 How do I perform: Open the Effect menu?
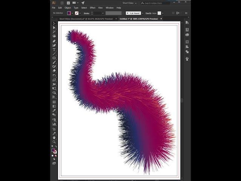coord(92,8)
